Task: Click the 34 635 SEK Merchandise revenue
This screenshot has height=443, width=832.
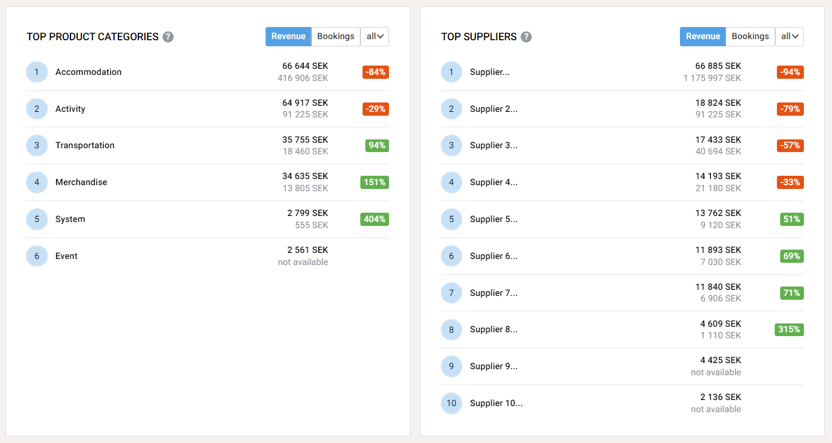Action: coord(305,176)
